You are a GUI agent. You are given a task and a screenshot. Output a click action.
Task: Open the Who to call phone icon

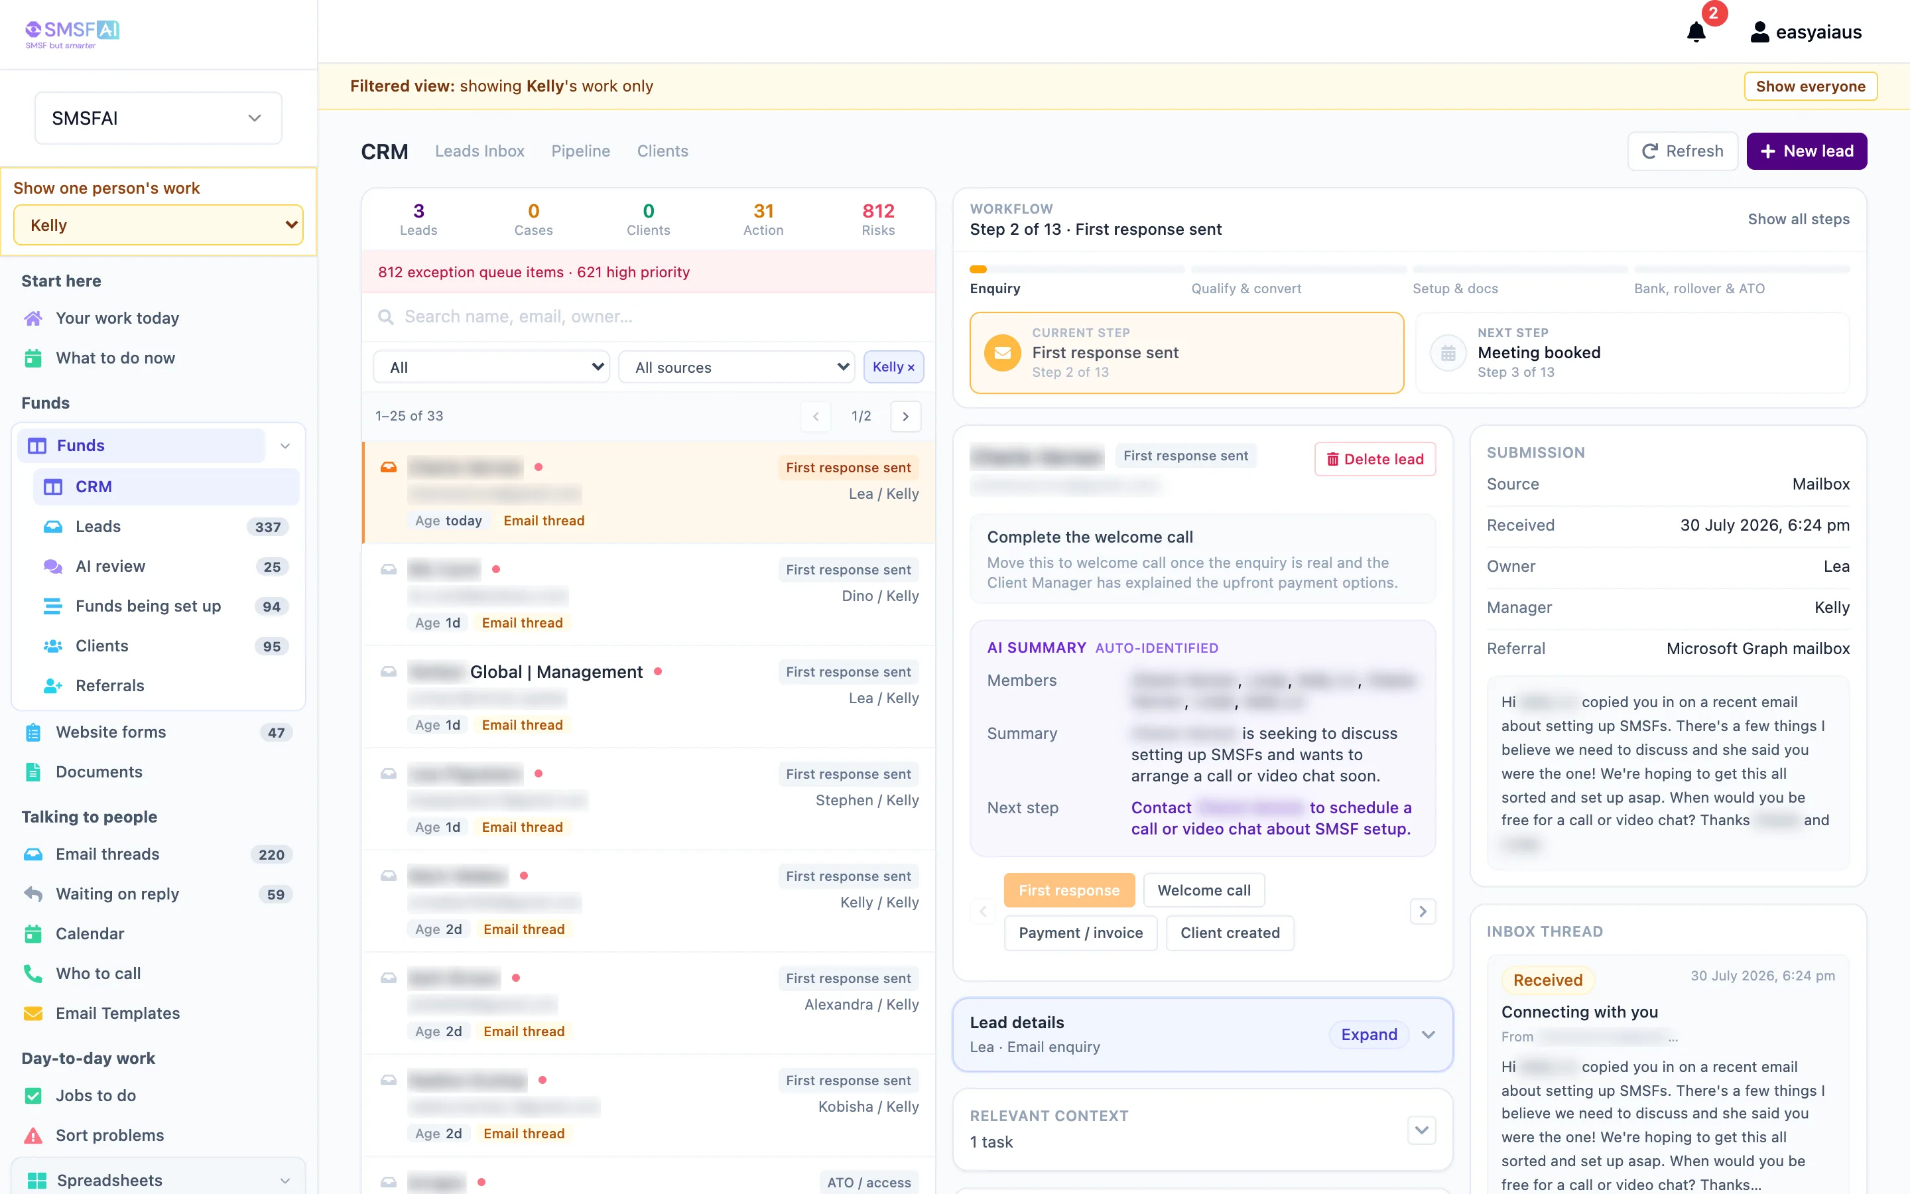pos(33,974)
